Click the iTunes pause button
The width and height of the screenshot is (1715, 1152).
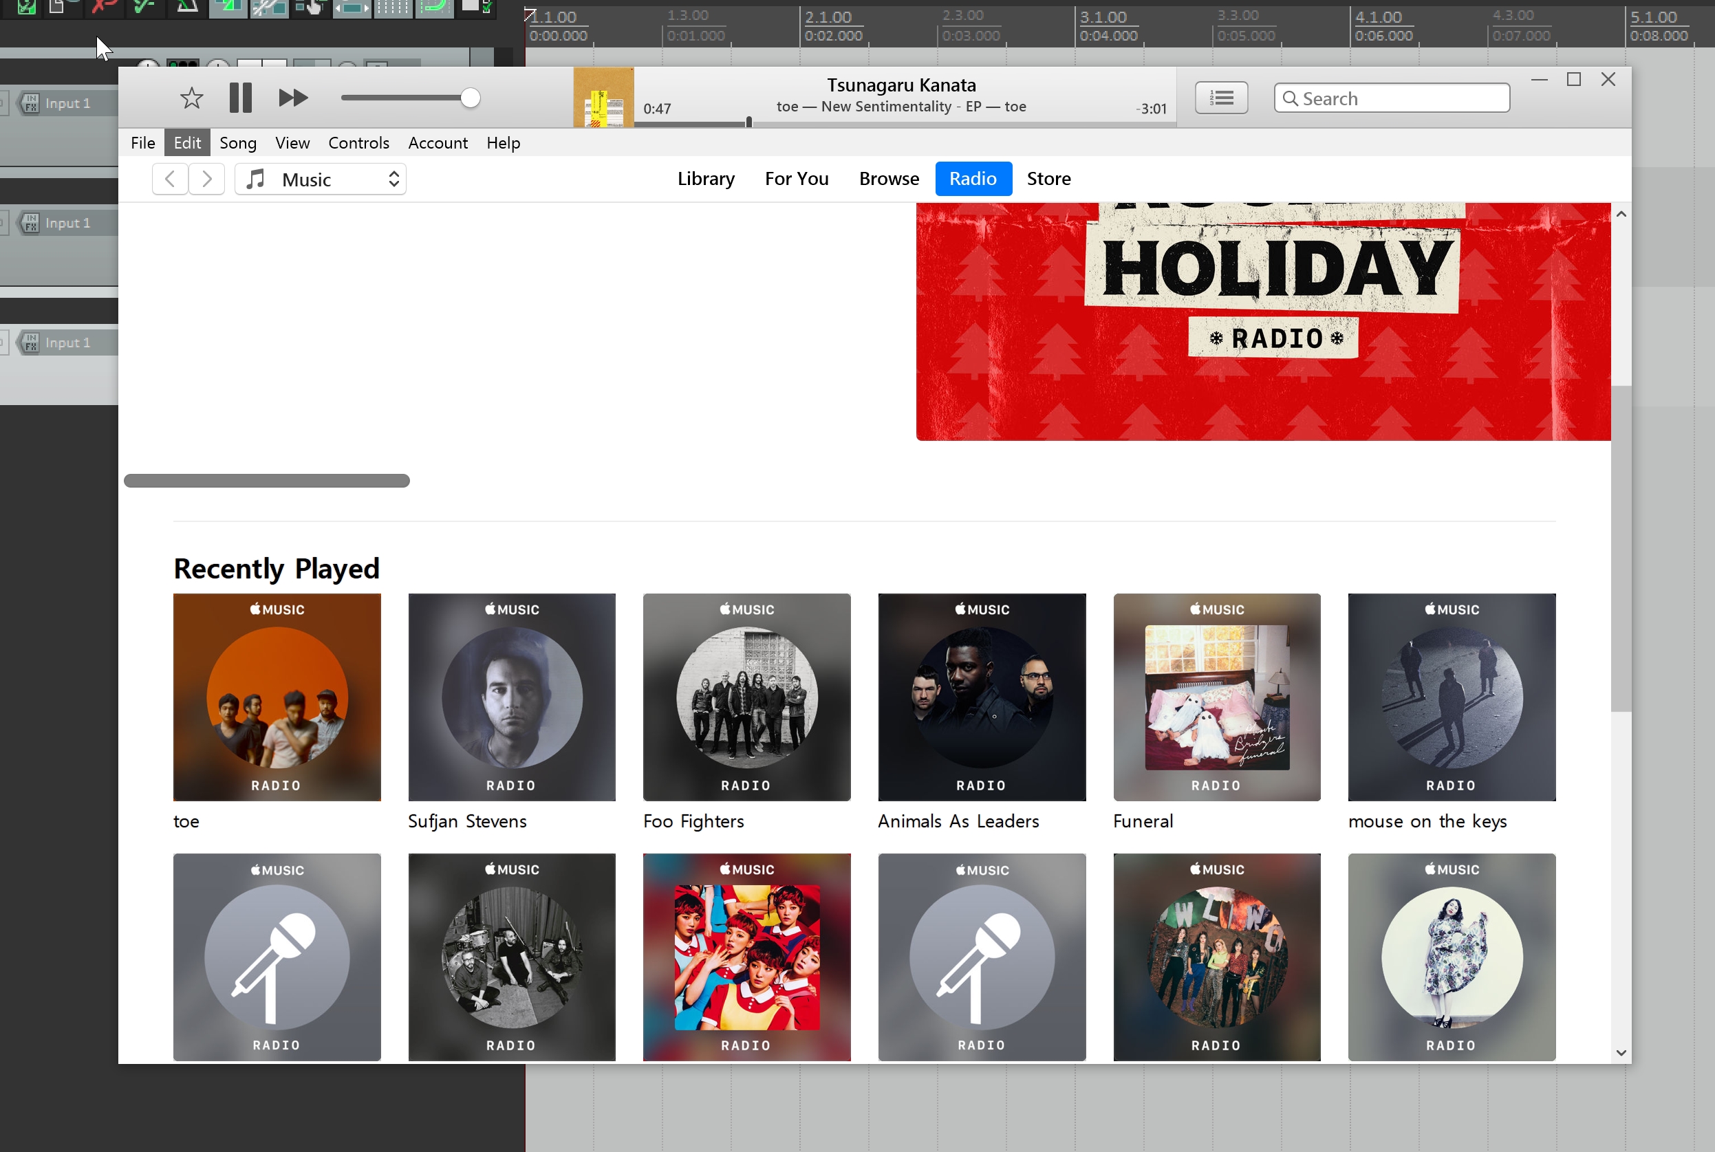(241, 98)
